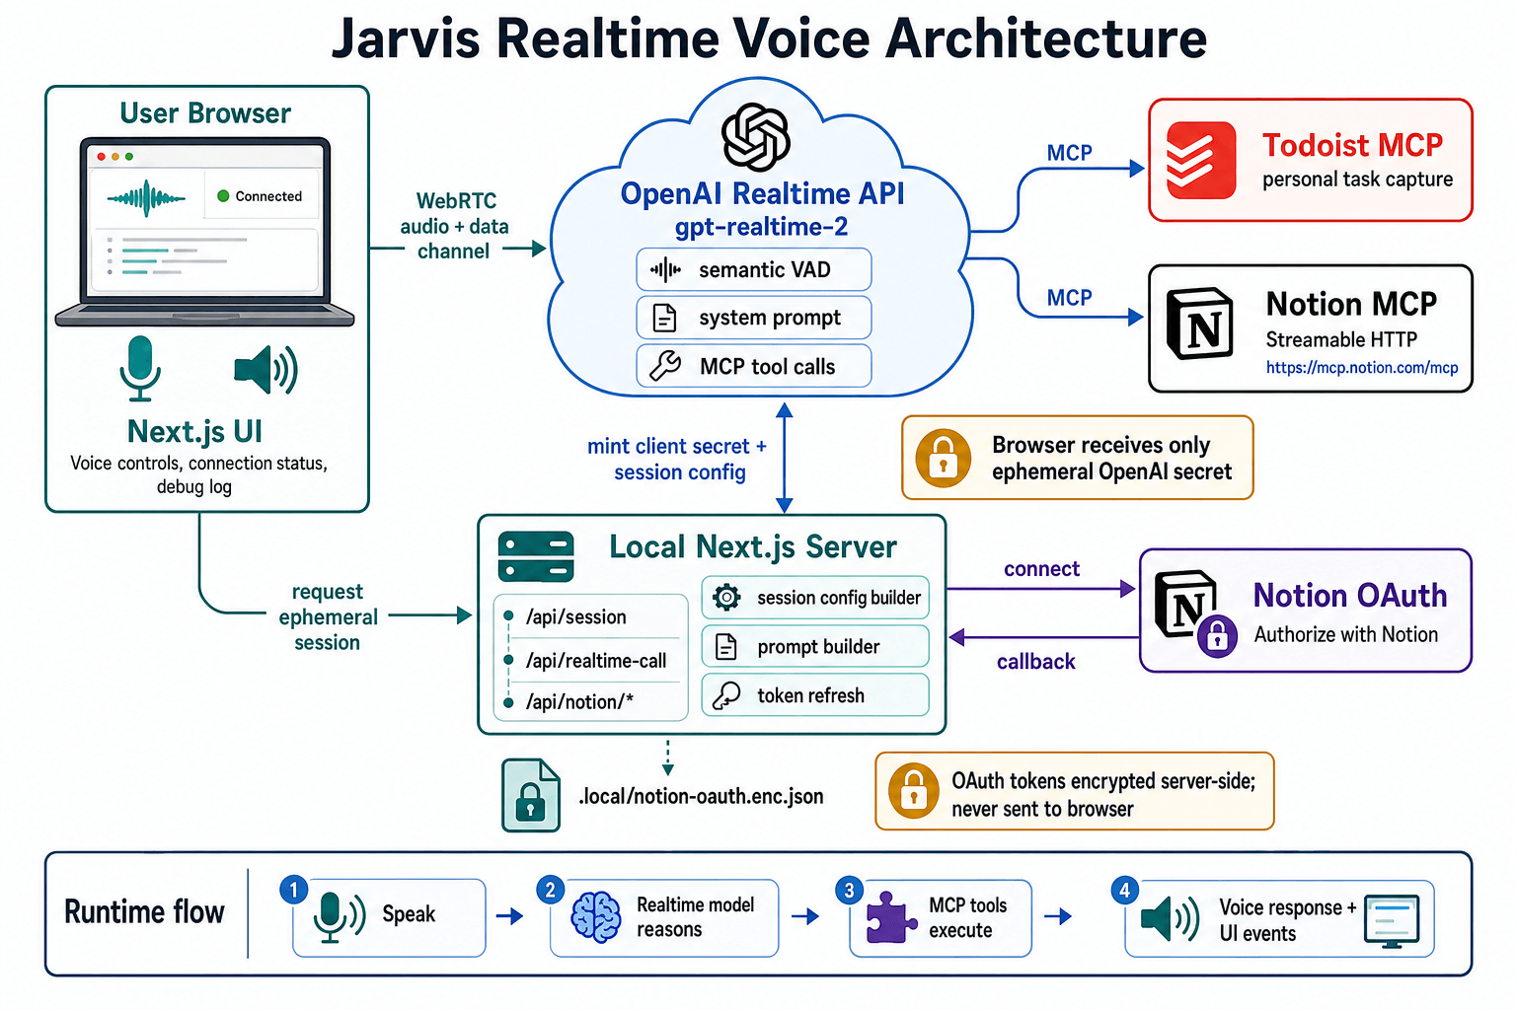Click the Jarvis Realtime Voice Architecture title
This screenshot has width=1516, height=1010.
(769, 39)
